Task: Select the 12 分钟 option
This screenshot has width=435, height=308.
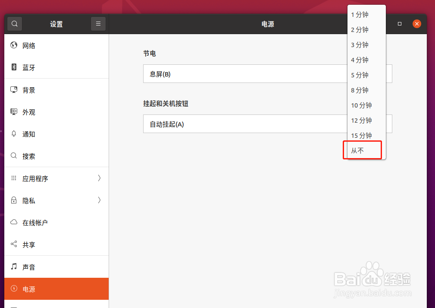Action: pyautogui.click(x=366, y=121)
